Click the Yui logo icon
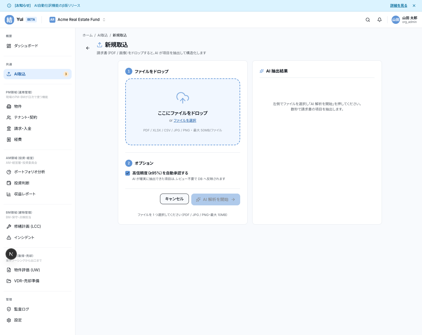Viewport: 422px width, 335px height. click(x=9, y=20)
